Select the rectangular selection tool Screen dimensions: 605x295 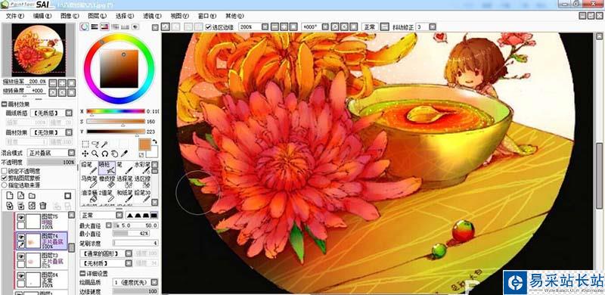pyautogui.click(x=85, y=144)
